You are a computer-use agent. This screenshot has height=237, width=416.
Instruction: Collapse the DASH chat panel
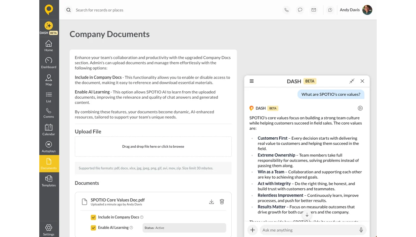[x=352, y=81]
